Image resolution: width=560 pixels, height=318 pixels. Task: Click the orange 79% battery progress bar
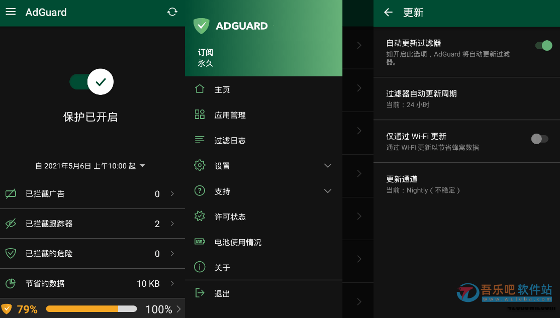point(91,309)
